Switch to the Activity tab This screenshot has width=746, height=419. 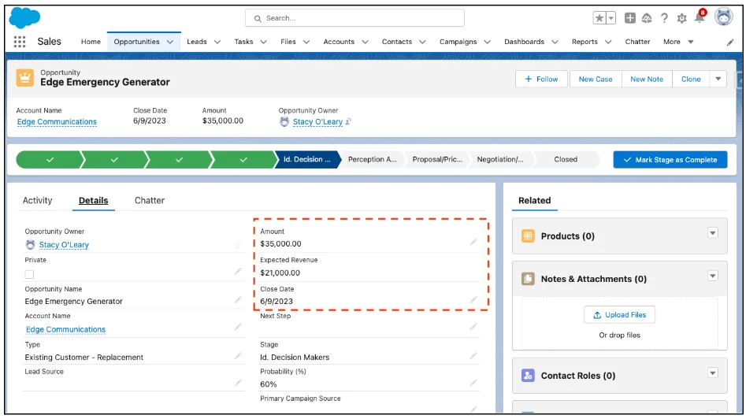tap(37, 201)
